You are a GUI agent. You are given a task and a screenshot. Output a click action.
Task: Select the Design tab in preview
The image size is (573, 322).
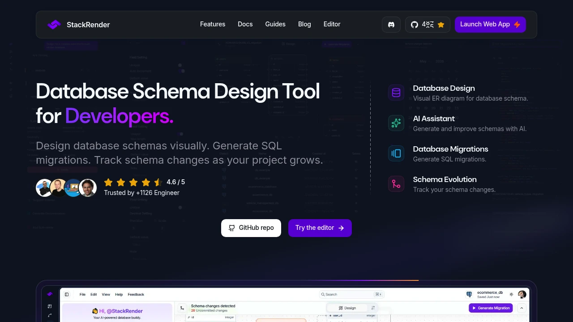tap(347, 308)
